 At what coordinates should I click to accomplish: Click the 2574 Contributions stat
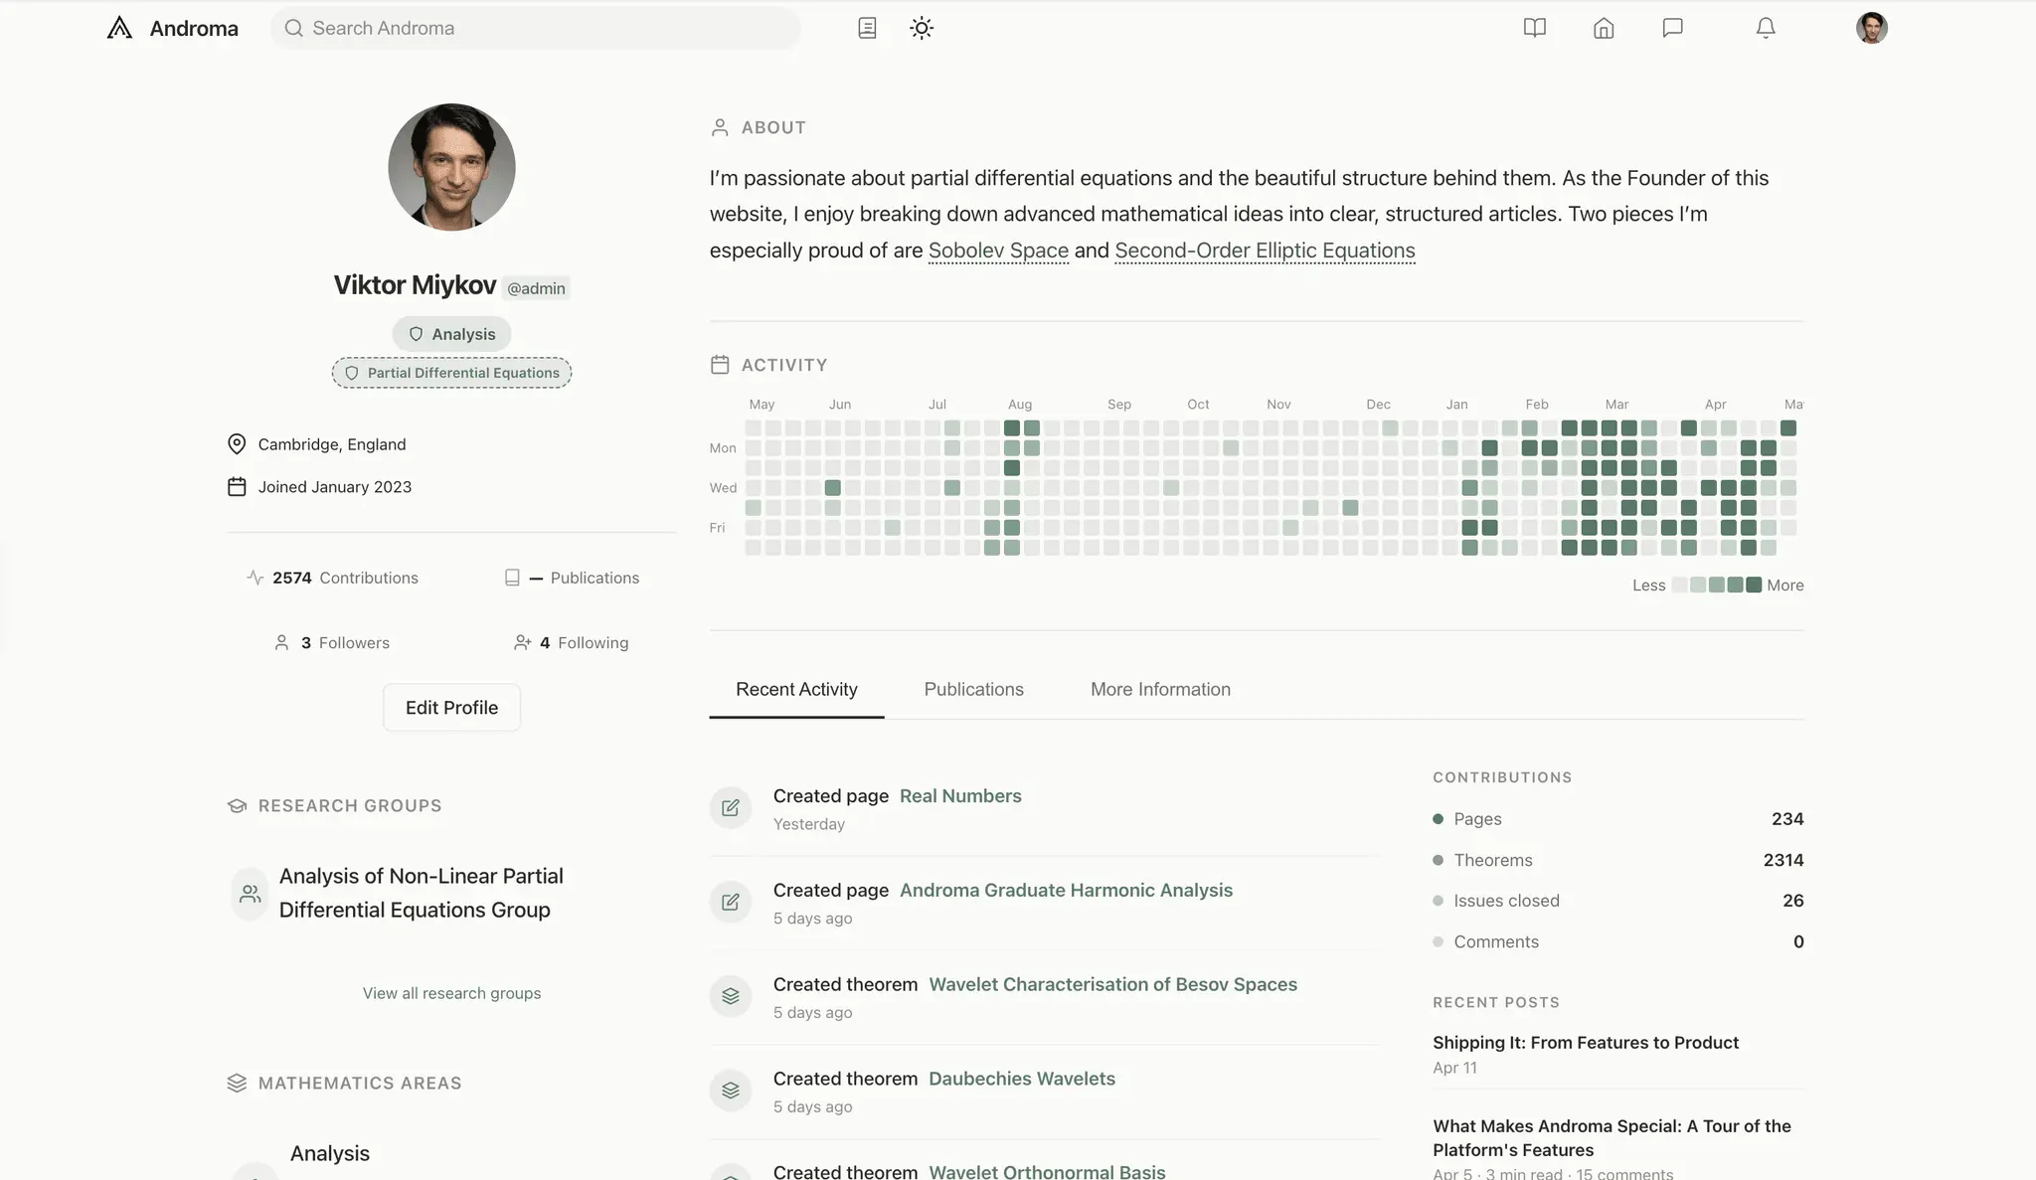click(x=332, y=578)
